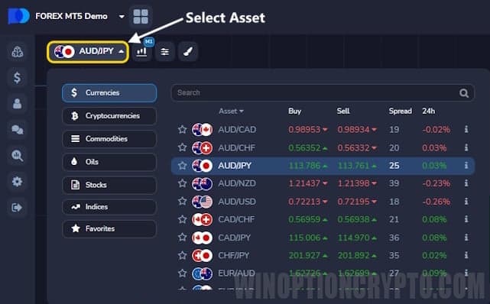The image size is (490, 304).
Task: Select the Cryptocurrencies category
Action: click(109, 116)
